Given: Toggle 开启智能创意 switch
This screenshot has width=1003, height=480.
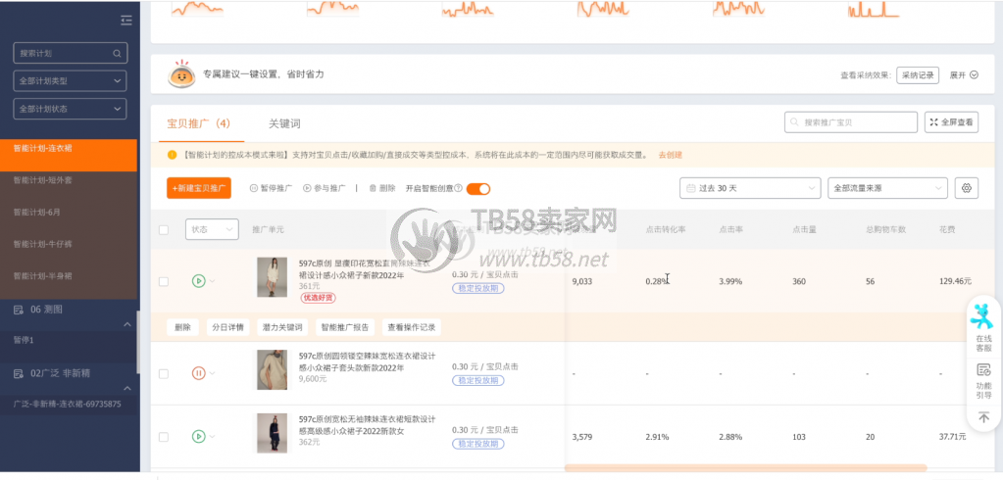Looking at the screenshot, I should pyautogui.click(x=478, y=188).
